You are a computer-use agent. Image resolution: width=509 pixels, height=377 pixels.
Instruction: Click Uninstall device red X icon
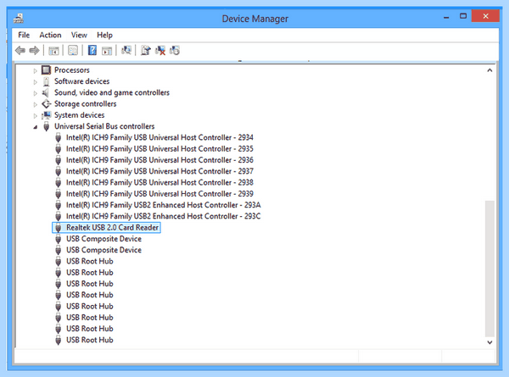(160, 50)
